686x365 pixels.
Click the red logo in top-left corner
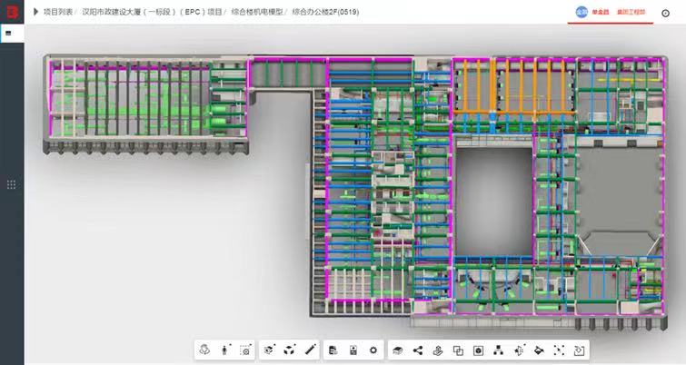(11, 12)
